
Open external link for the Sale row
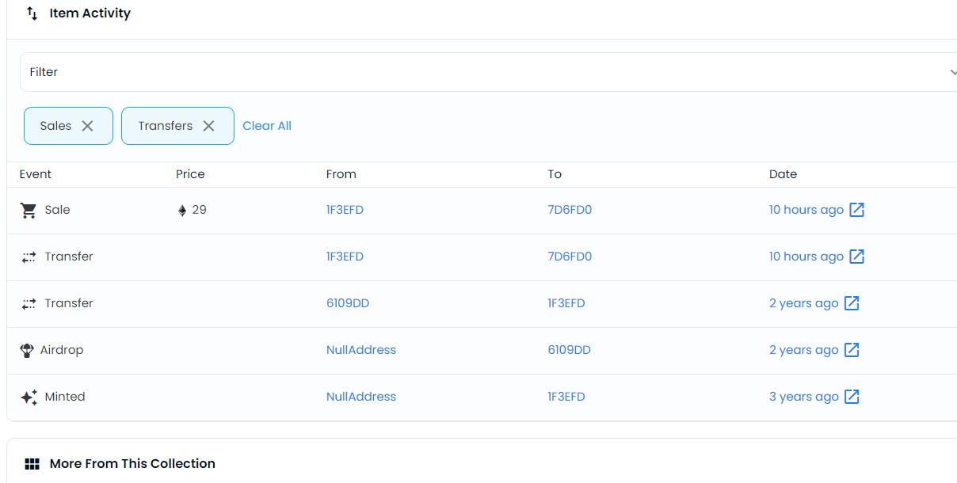pyautogui.click(x=856, y=210)
